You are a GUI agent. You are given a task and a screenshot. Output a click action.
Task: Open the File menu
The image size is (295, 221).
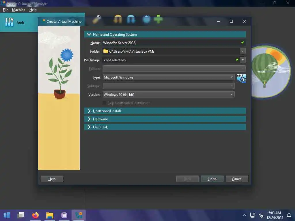5,10
